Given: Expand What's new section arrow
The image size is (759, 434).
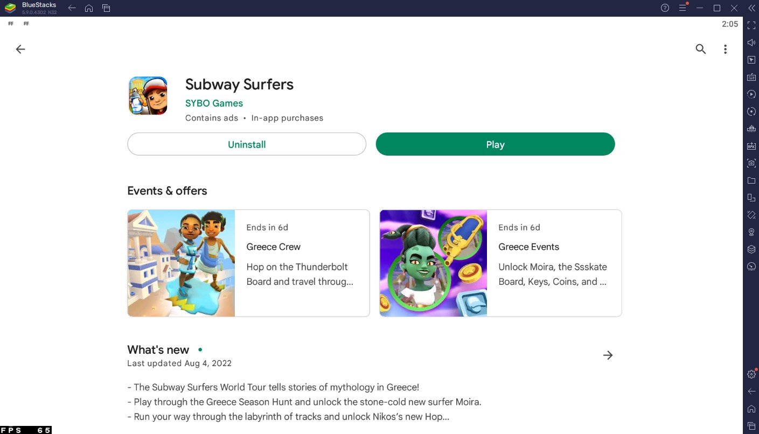Looking at the screenshot, I should (608, 355).
